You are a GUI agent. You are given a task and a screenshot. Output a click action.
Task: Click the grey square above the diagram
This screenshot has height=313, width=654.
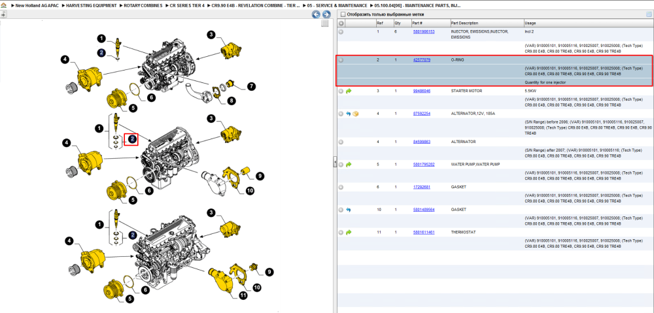pos(325,24)
